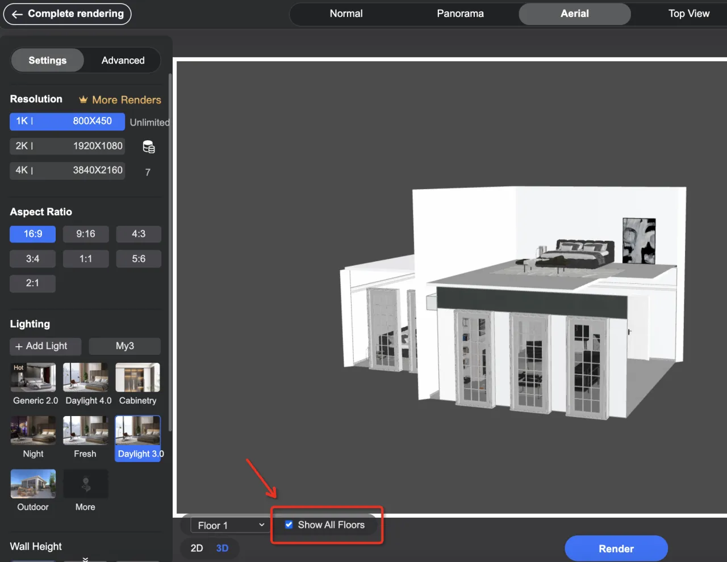Select the Outdoor lighting thumbnail
The height and width of the screenshot is (562, 727).
click(x=34, y=484)
